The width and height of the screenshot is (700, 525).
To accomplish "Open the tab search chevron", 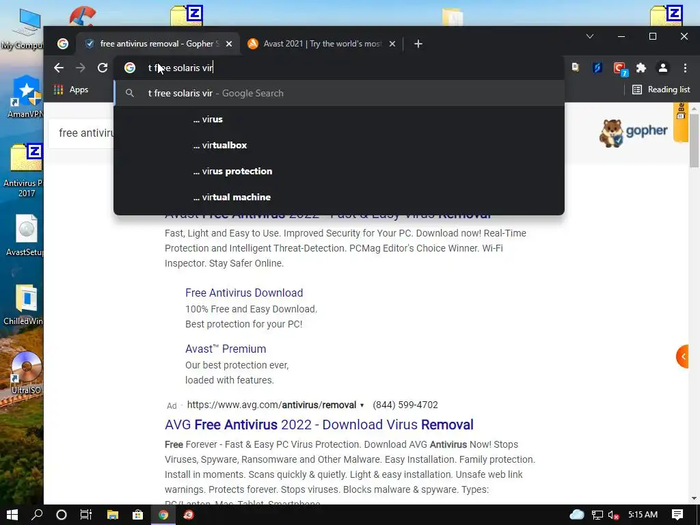I will click(x=590, y=36).
